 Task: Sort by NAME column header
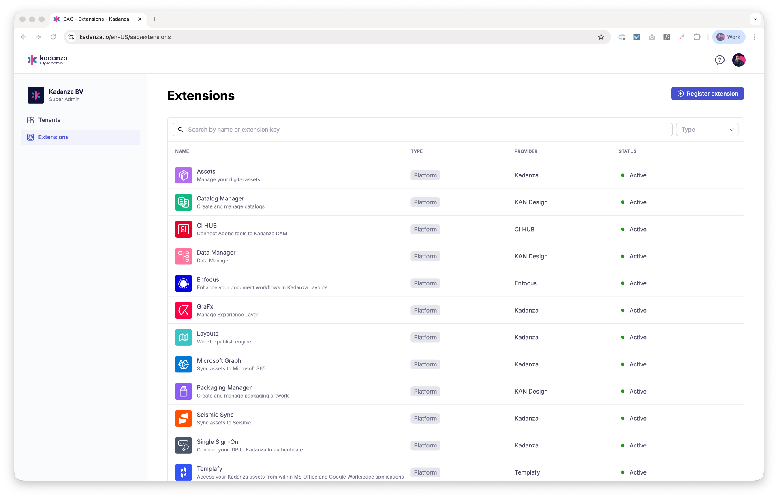click(182, 151)
